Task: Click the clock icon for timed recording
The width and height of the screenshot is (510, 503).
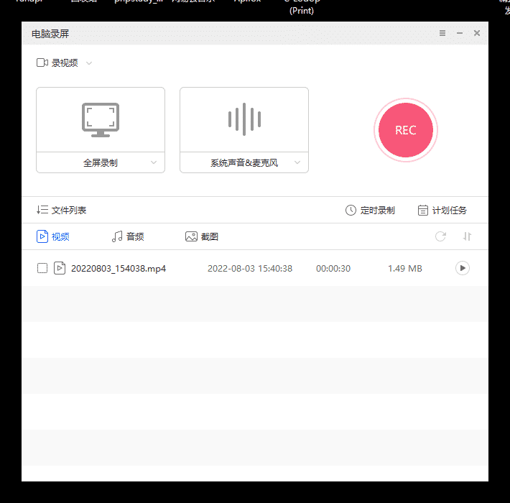Action: pyautogui.click(x=351, y=210)
